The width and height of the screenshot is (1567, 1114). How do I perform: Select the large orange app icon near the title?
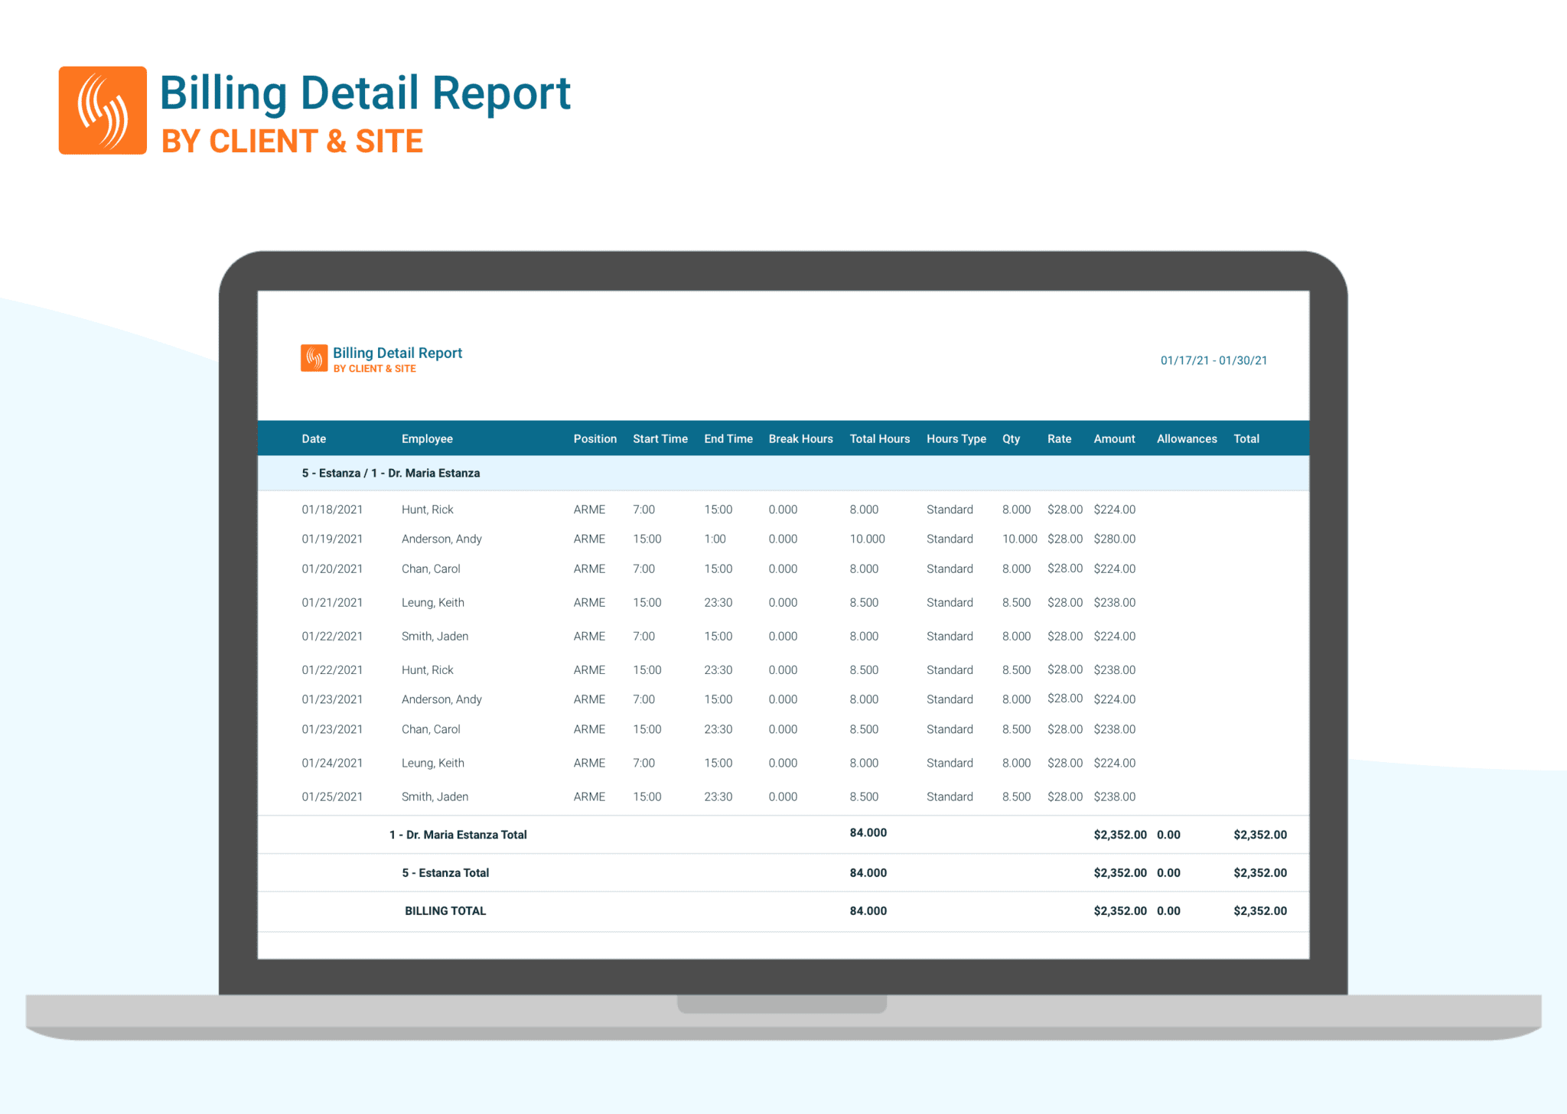pos(102,109)
